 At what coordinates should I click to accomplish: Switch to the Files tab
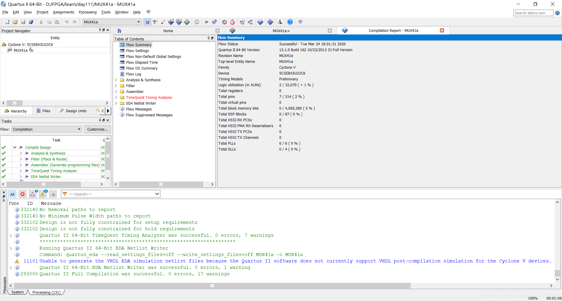click(43, 111)
